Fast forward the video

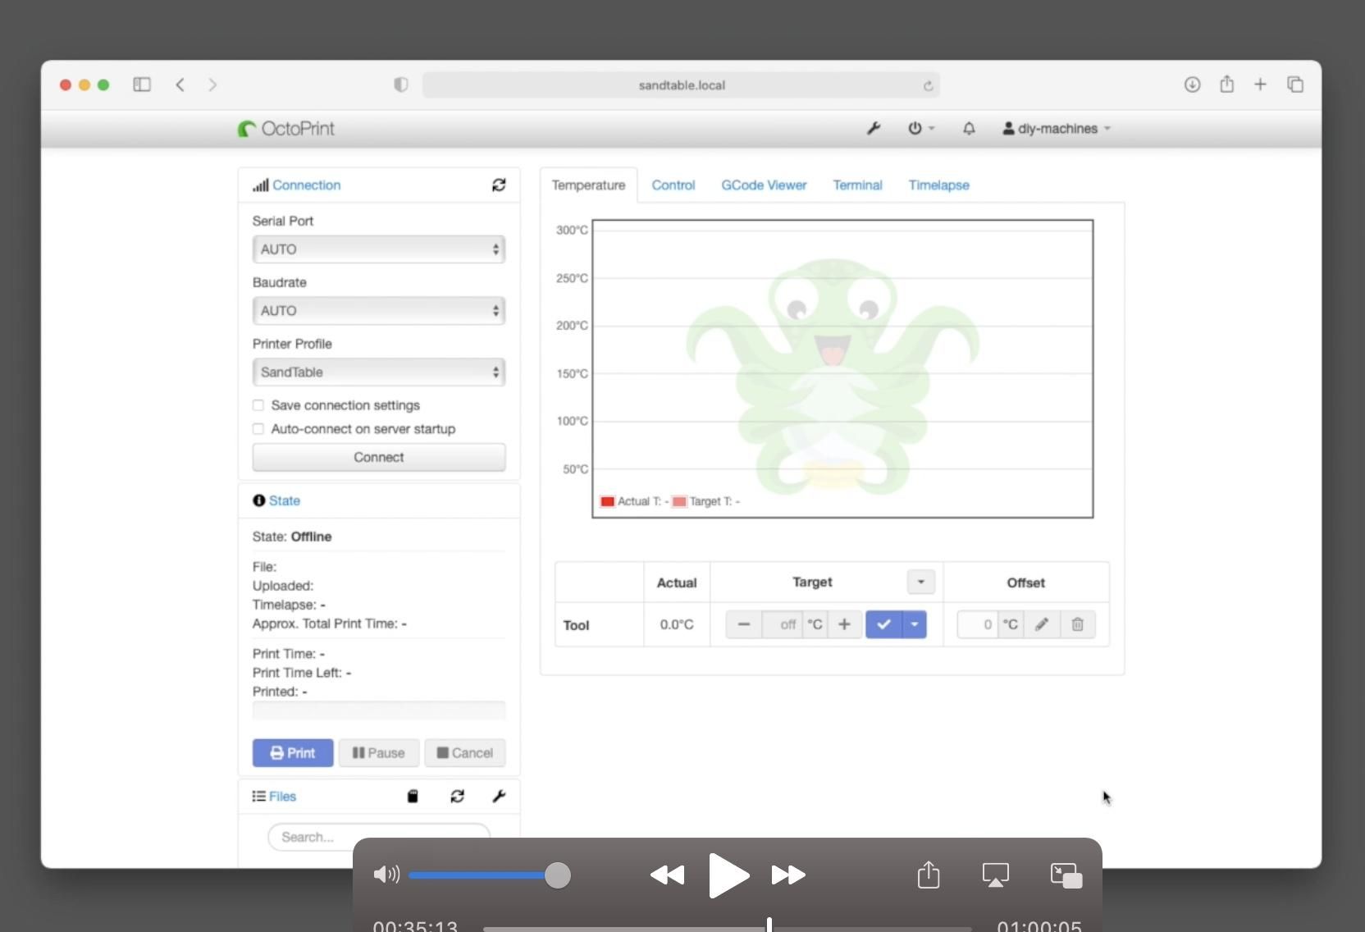point(788,875)
